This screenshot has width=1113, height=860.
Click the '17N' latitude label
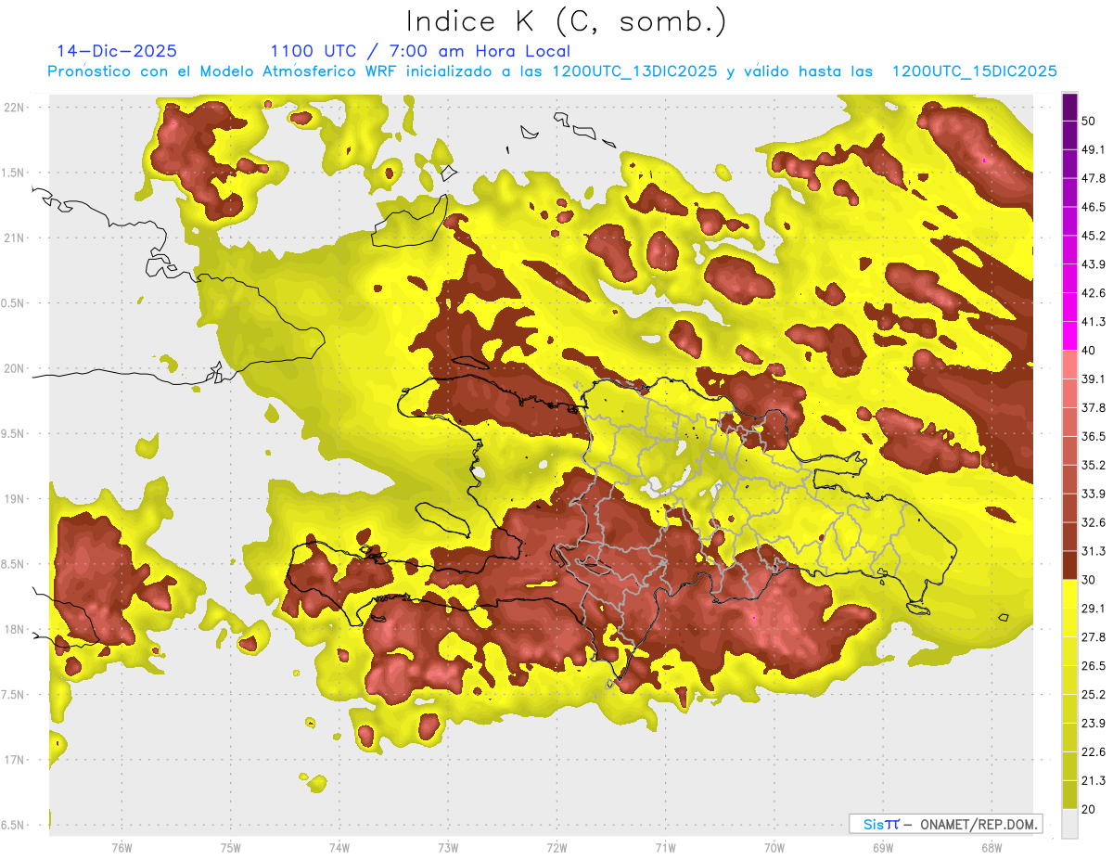tap(14, 761)
